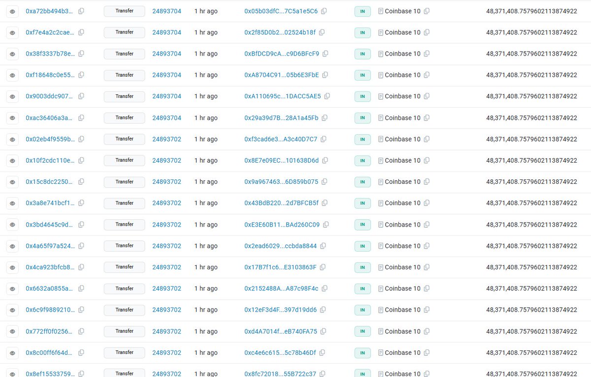591x377 pixels.
Task: Copy transaction hash 0x3a8e741bcf1
Action: (81, 203)
